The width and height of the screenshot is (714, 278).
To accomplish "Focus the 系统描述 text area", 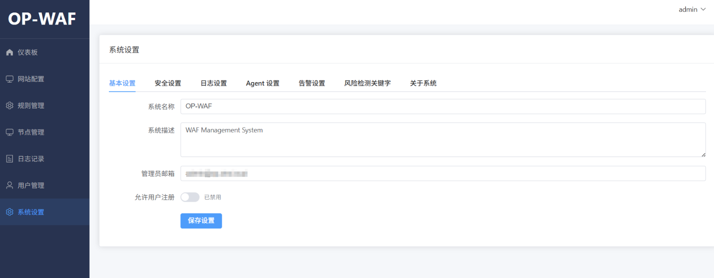I will coord(443,140).
